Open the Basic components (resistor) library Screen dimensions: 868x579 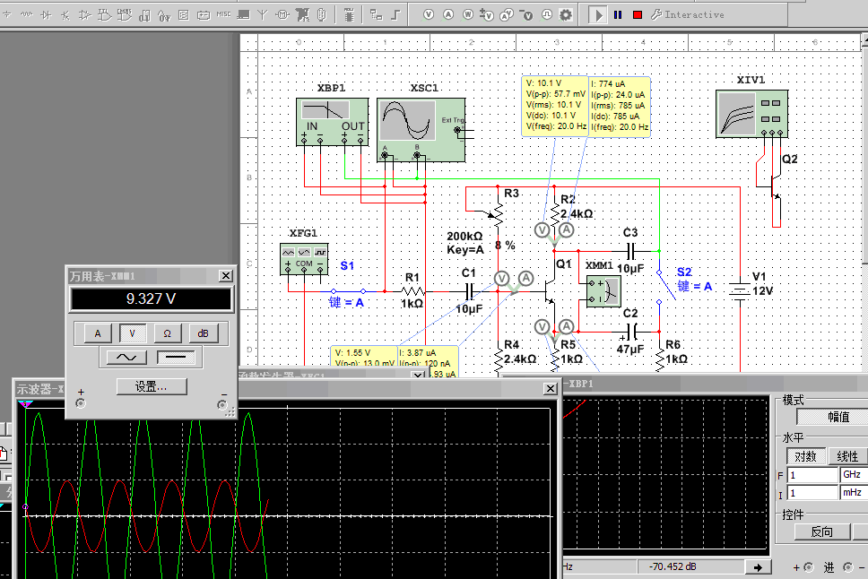click(x=27, y=15)
